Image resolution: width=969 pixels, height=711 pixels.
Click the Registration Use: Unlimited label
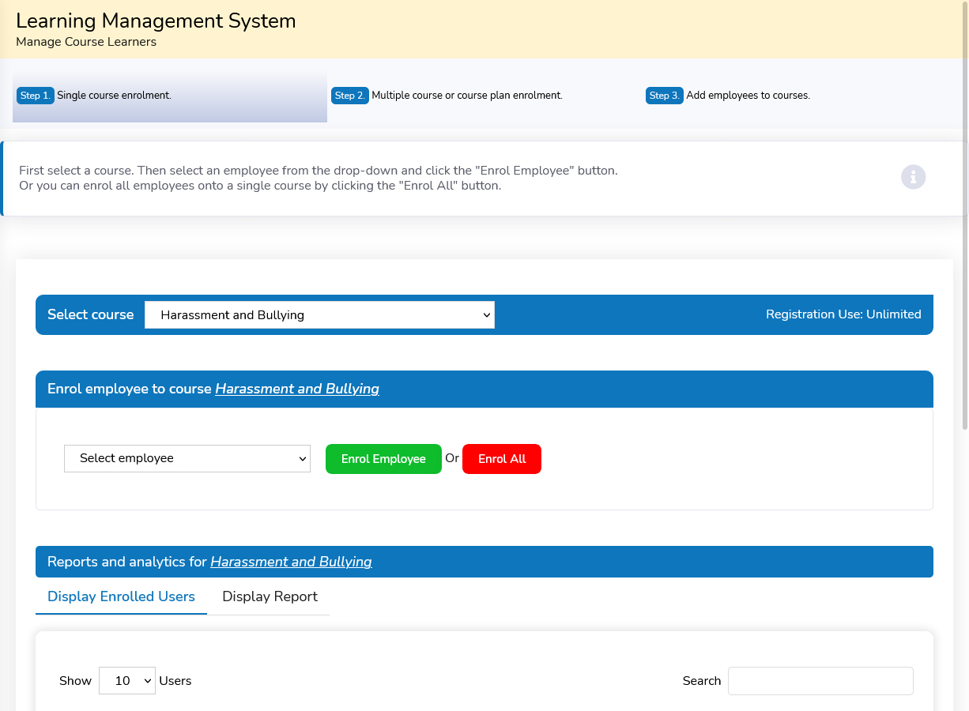point(843,314)
